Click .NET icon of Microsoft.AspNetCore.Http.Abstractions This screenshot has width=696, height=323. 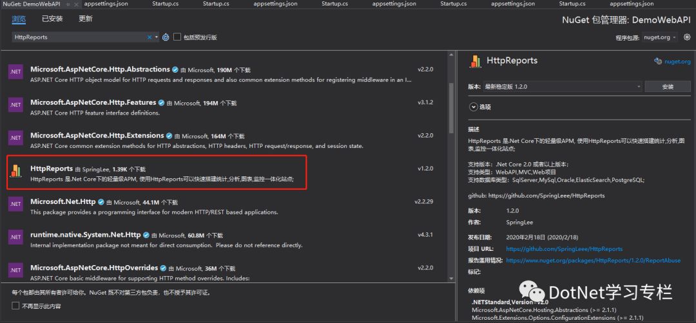(x=15, y=72)
